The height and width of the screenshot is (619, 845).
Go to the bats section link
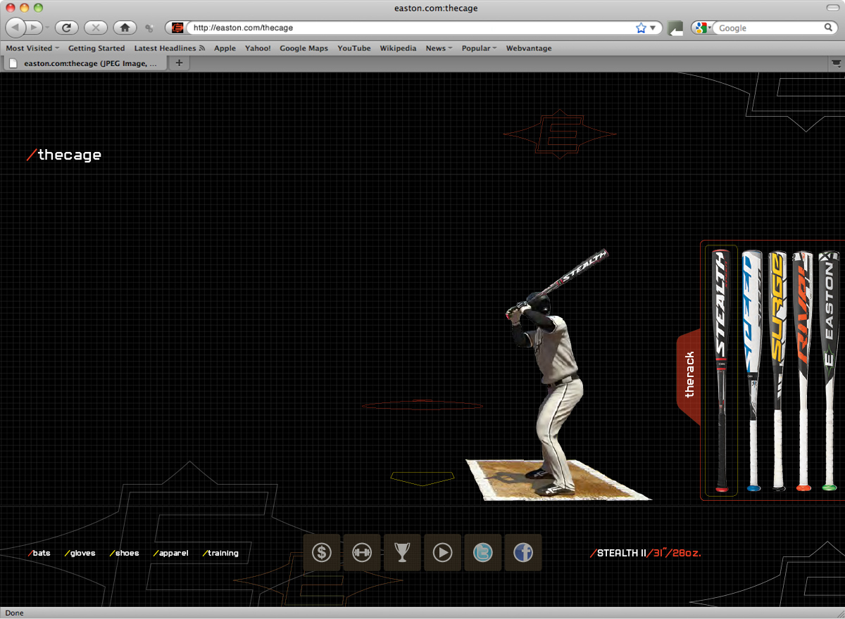coord(39,553)
